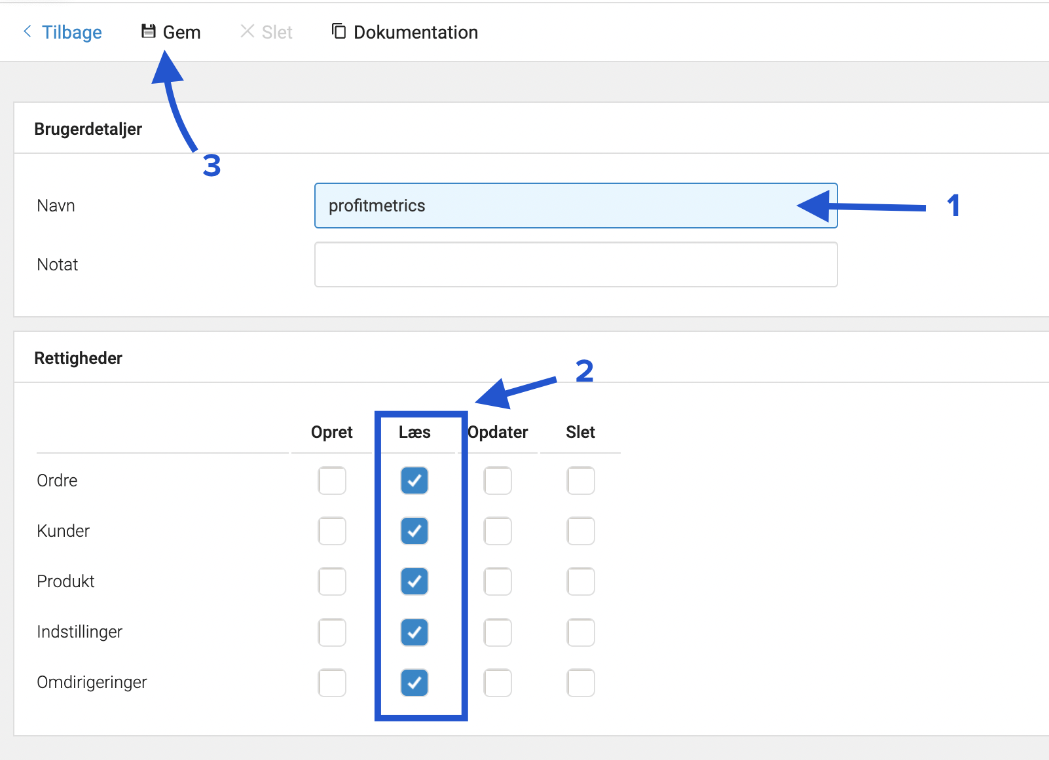
Task: Click the Kunder row label
Action: 63,531
